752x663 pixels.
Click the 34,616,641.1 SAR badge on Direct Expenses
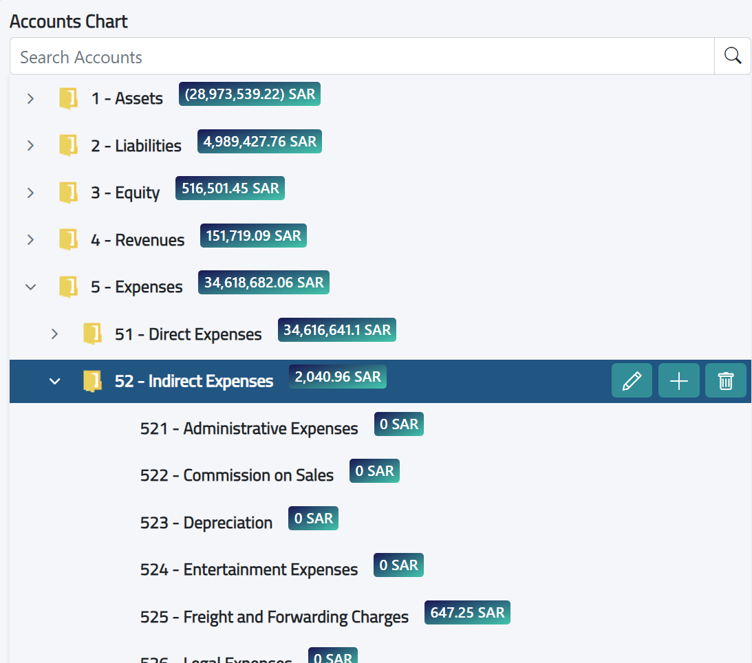coord(336,329)
